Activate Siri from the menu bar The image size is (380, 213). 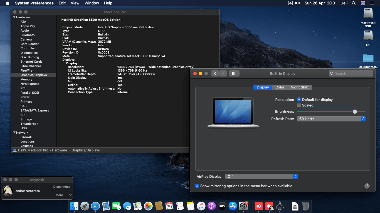[x=363, y=3]
